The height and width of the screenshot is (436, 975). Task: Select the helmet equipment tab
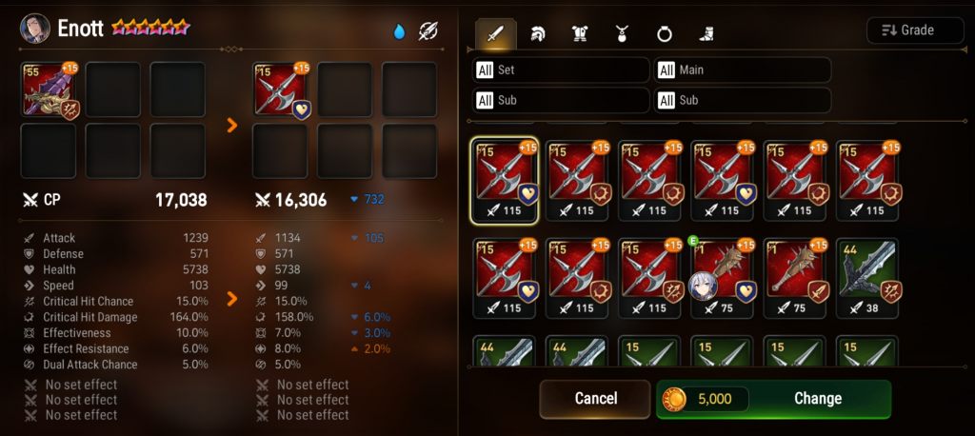(537, 33)
